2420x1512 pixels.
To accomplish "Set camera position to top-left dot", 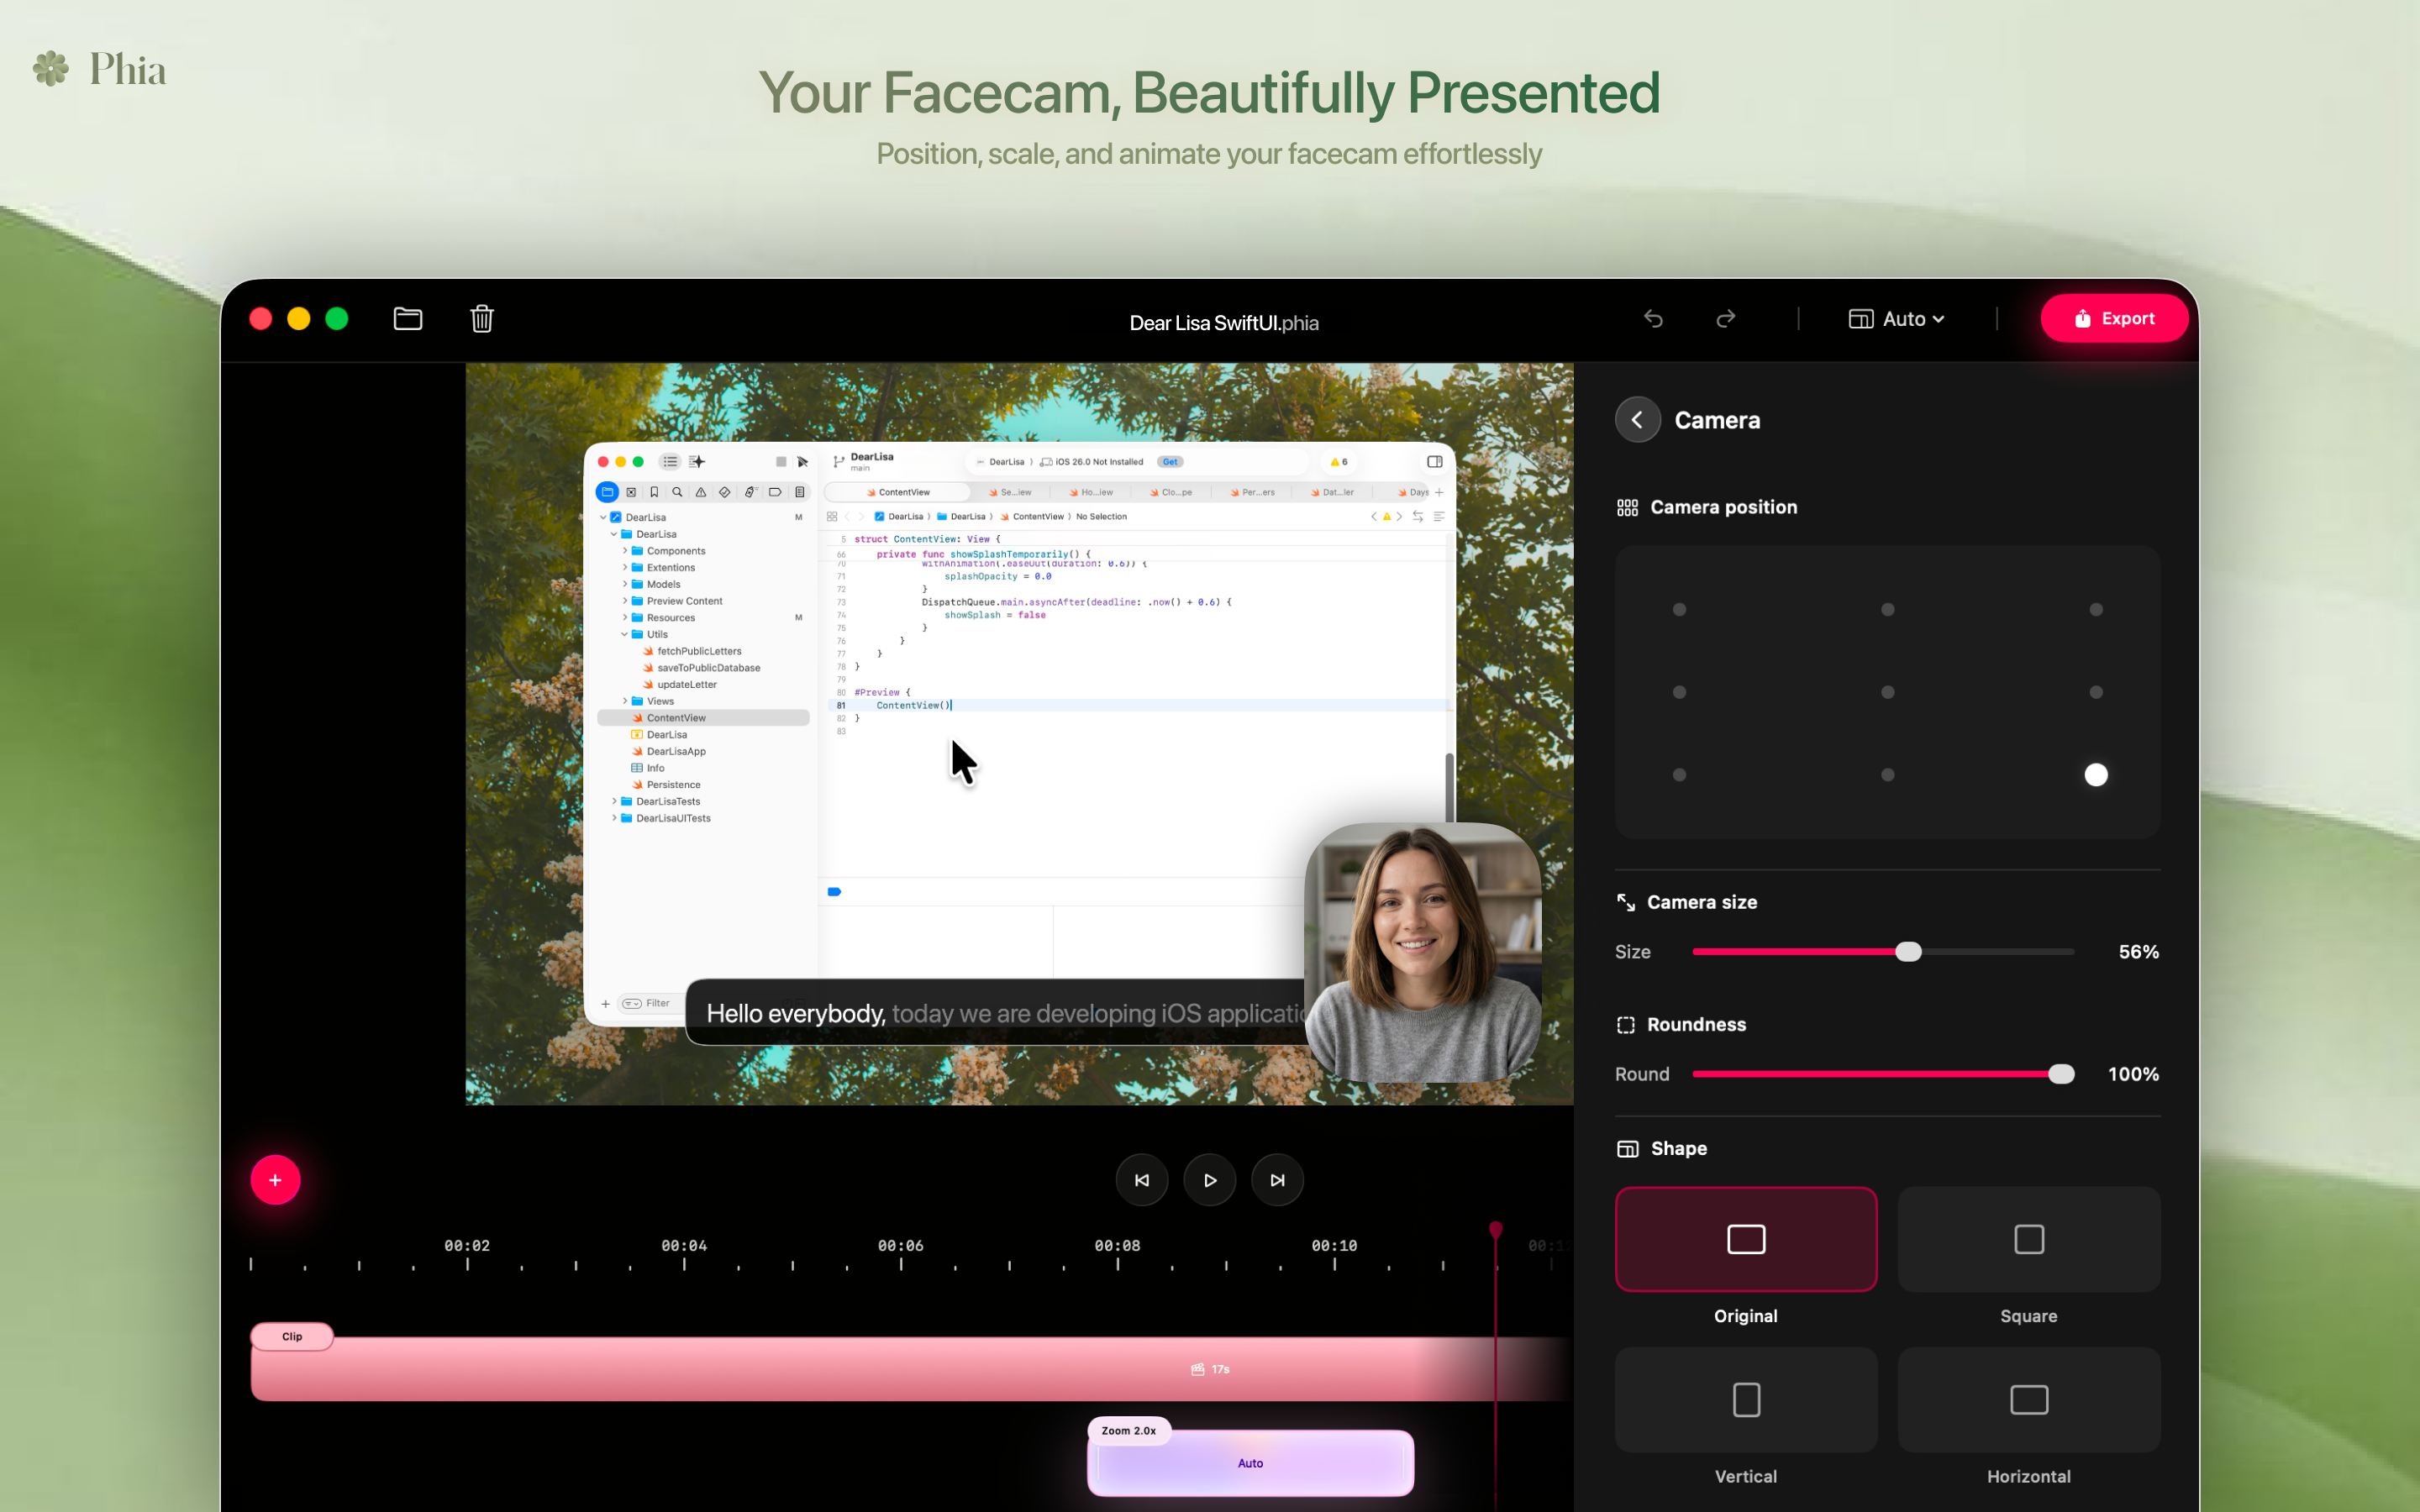I will (x=1679, y=610).
